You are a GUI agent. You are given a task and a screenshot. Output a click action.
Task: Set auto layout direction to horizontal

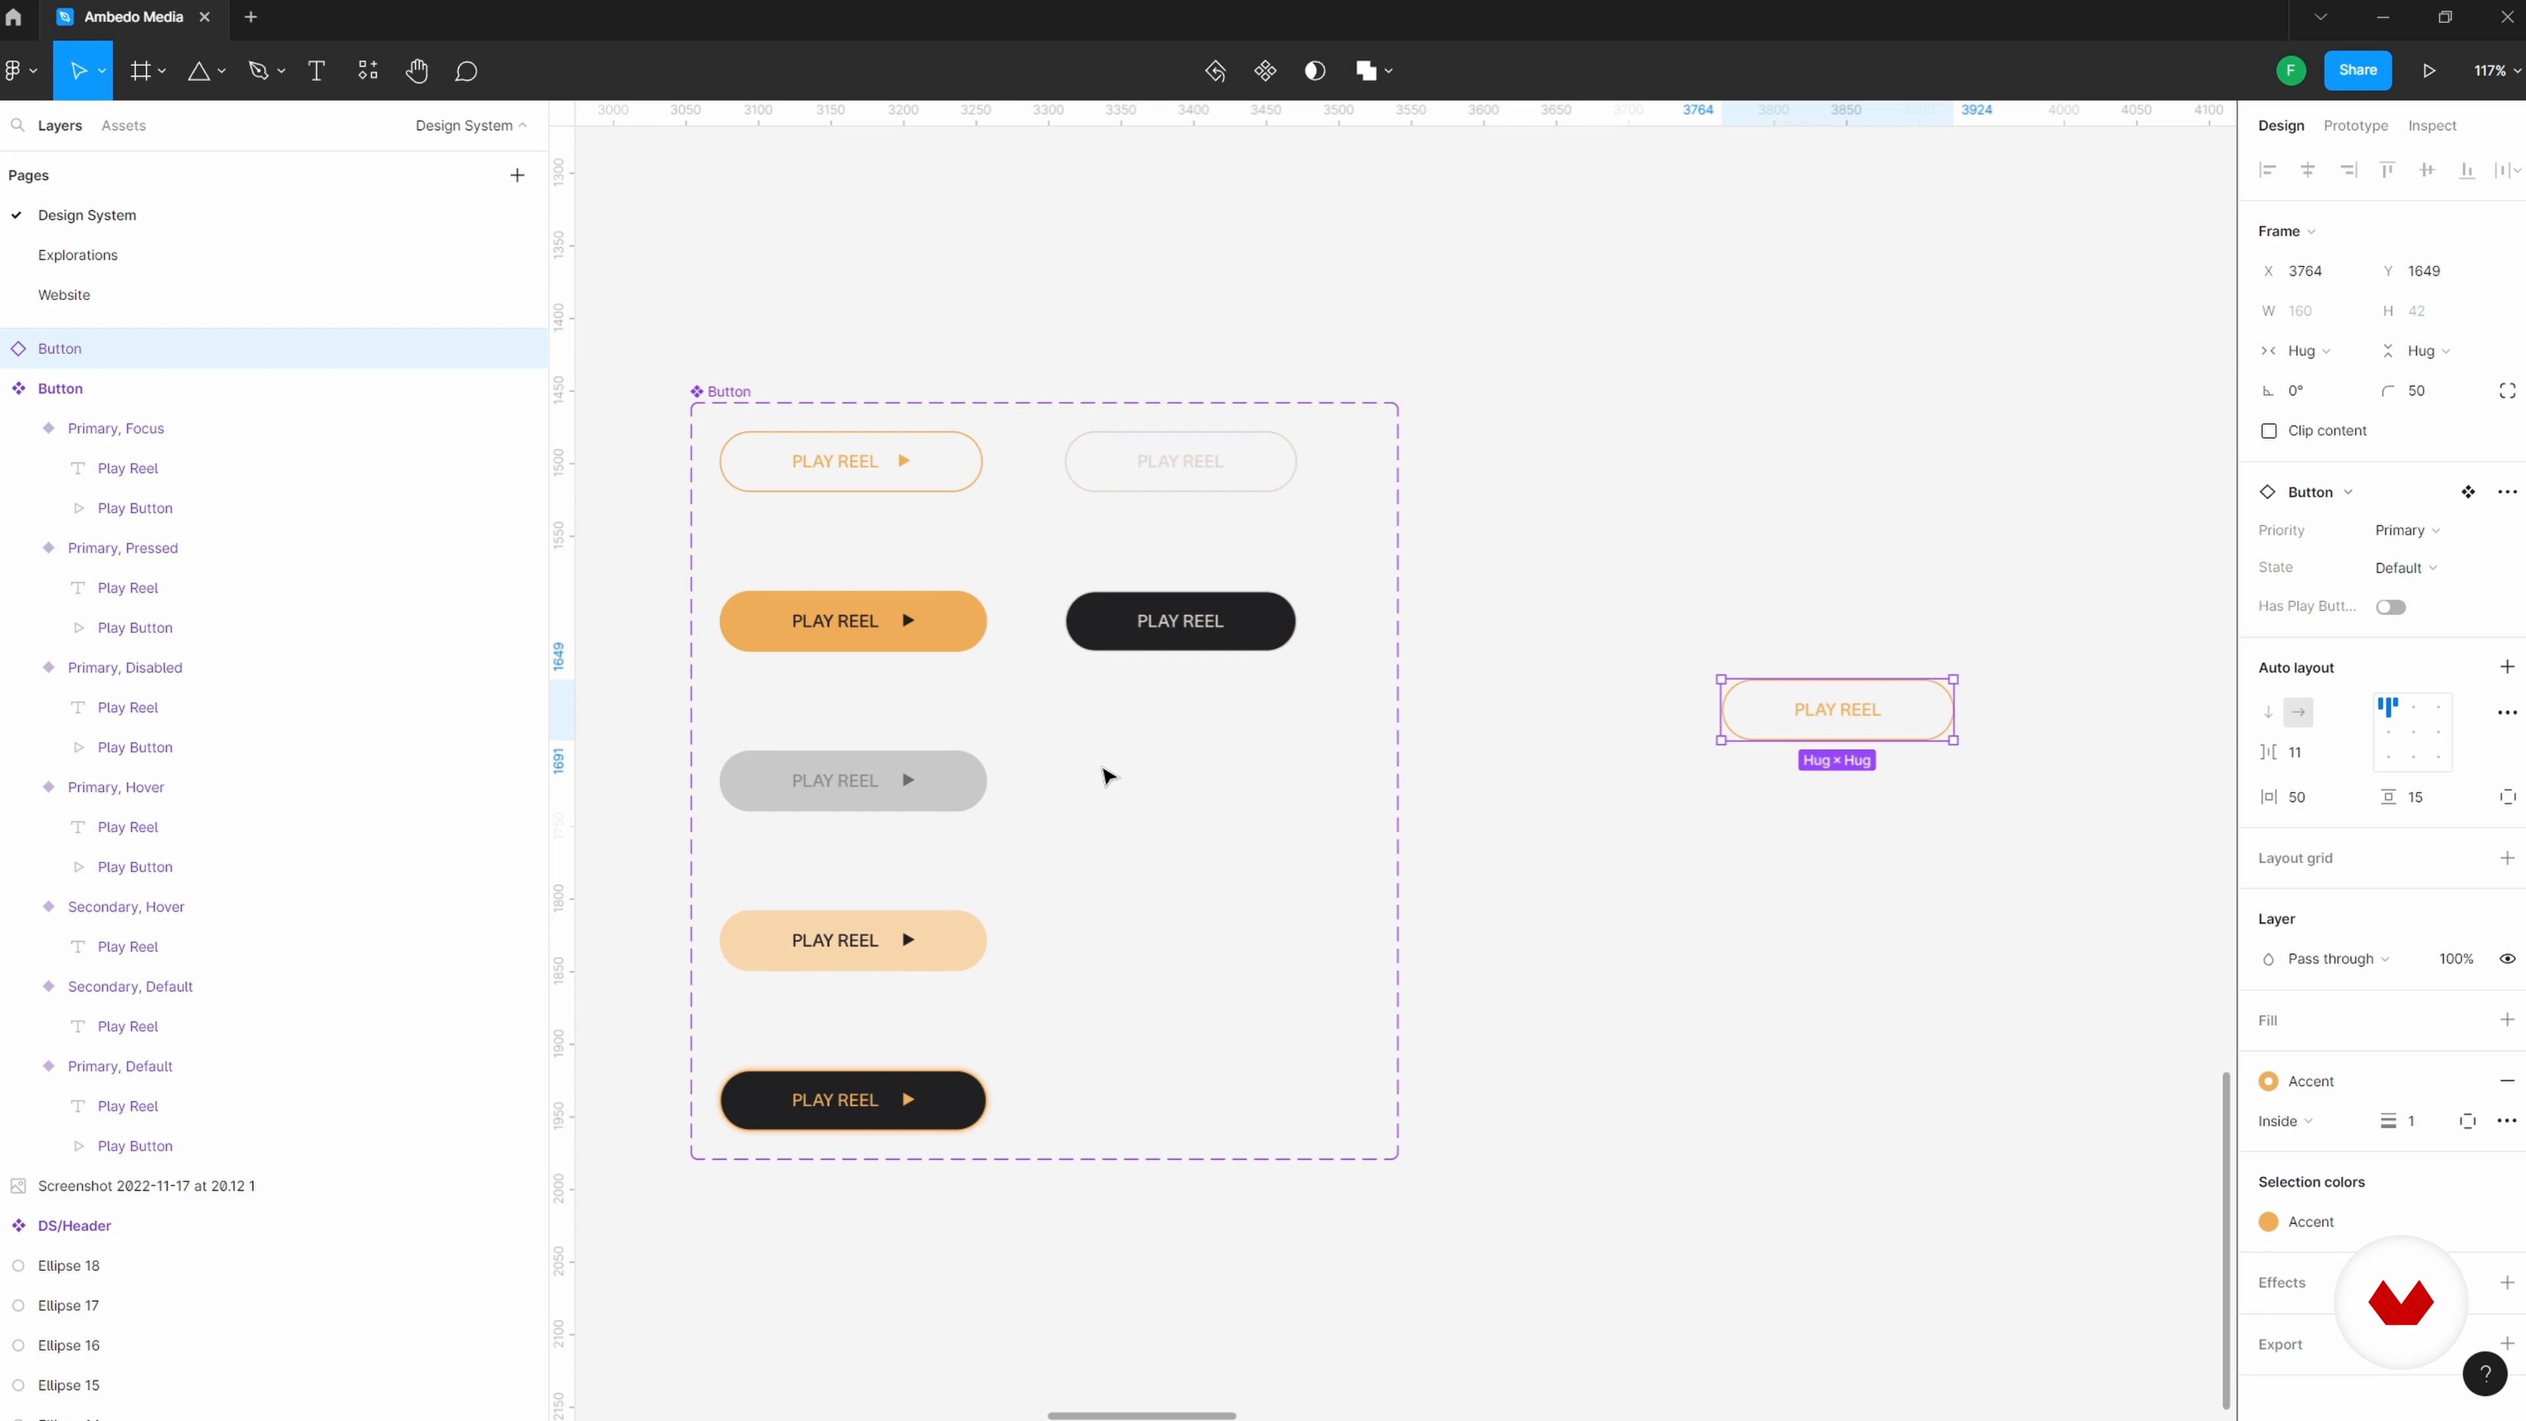[2298, 712]
